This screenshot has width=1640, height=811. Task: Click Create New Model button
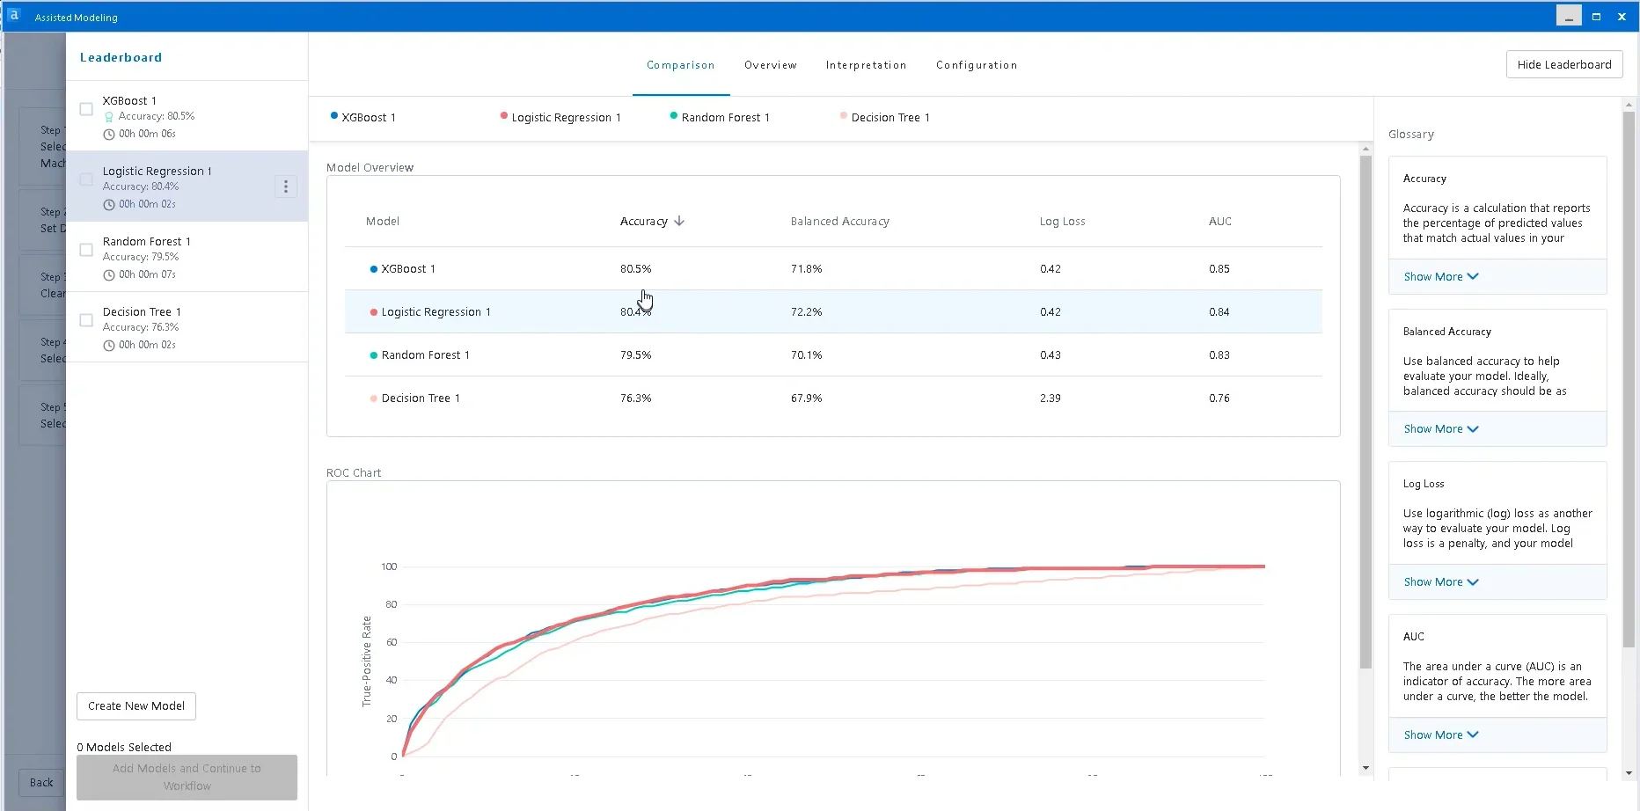coord(136,706)
